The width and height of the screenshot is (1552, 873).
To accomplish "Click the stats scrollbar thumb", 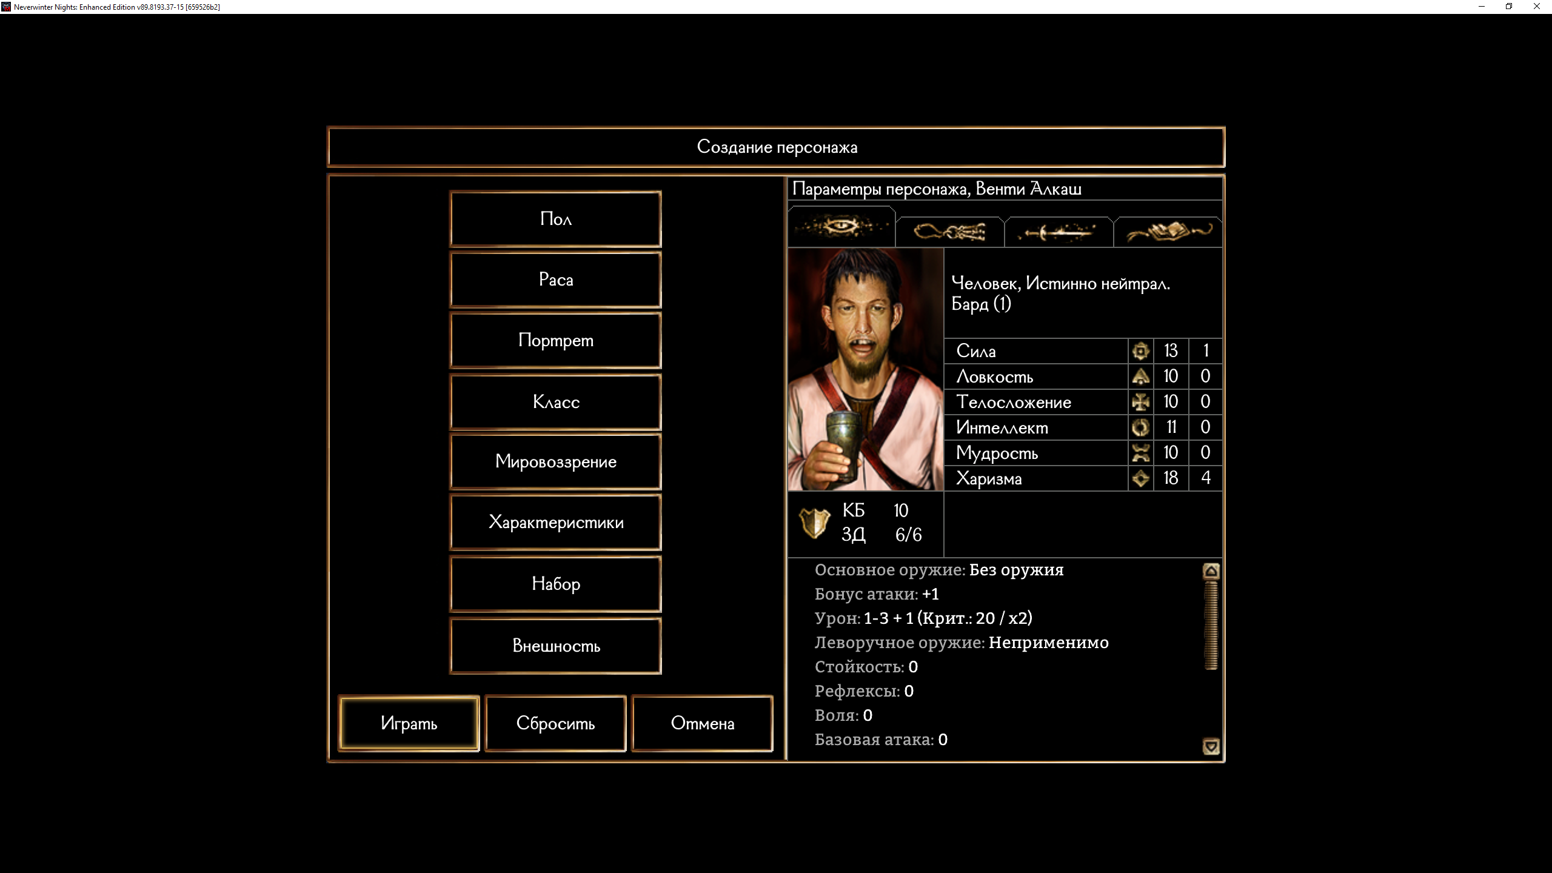I will [x=1211, y=624].
